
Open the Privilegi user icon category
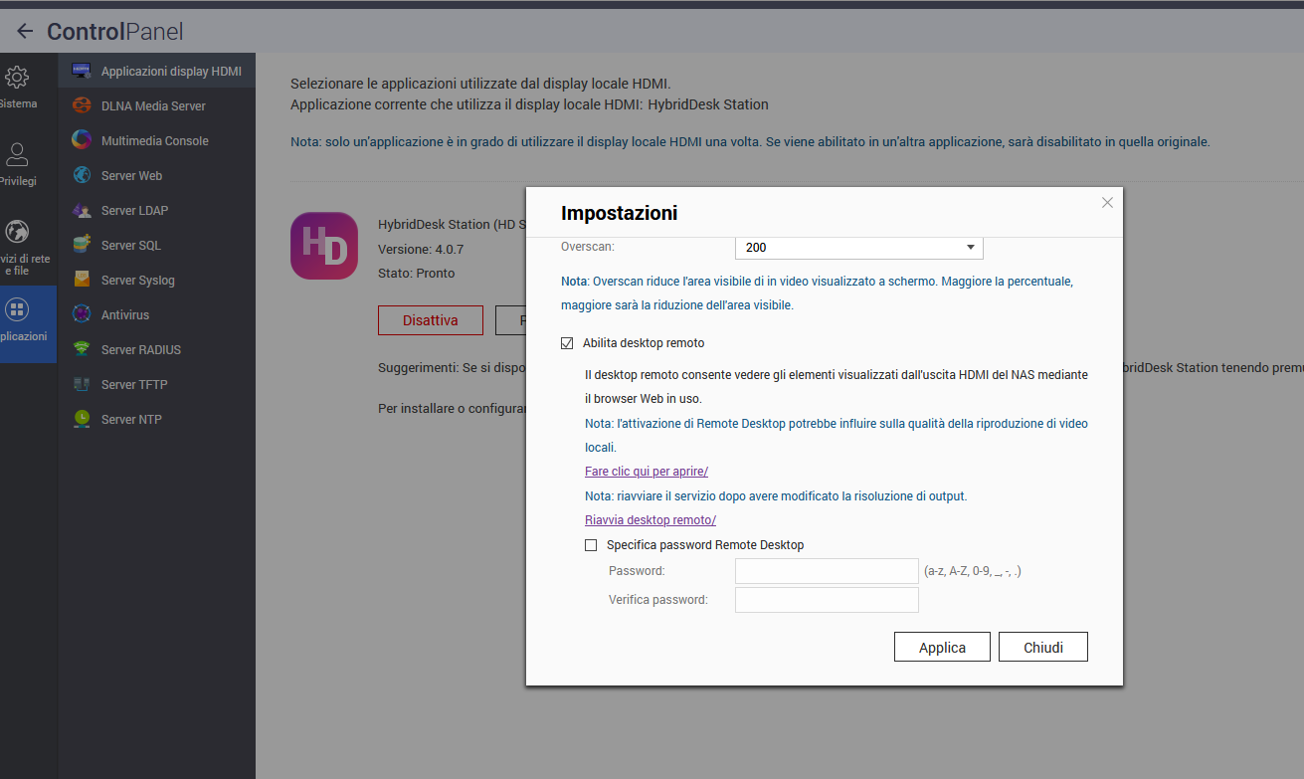(x=17, y=155)
